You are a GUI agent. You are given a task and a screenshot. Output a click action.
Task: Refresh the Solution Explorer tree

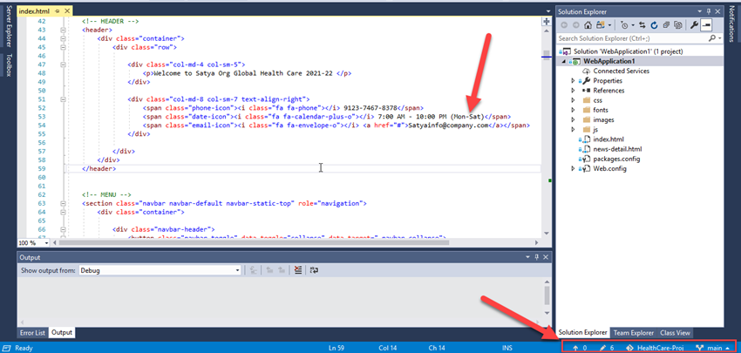(x=655, y=24)
